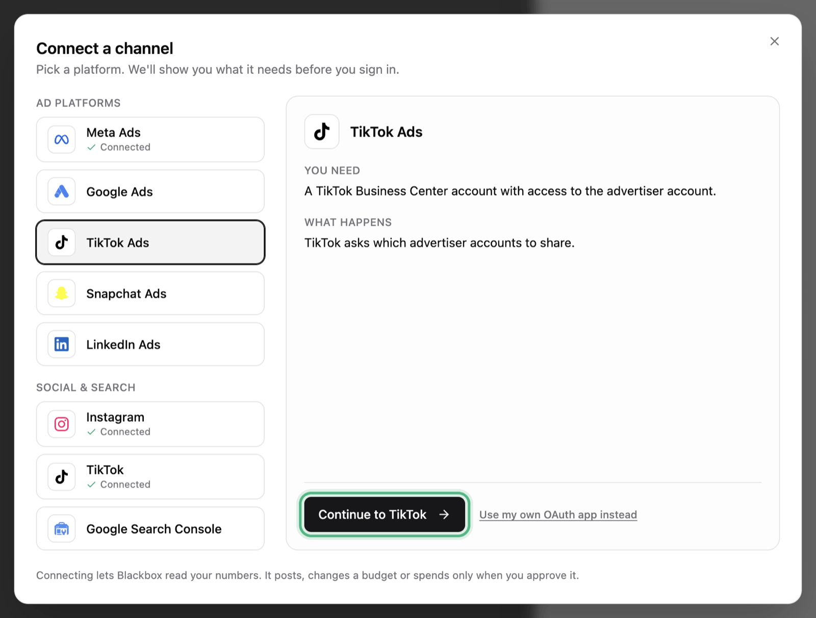The image size is (816, 618).
Task: Click the Connect a channel heading
Action: (105, 48)
